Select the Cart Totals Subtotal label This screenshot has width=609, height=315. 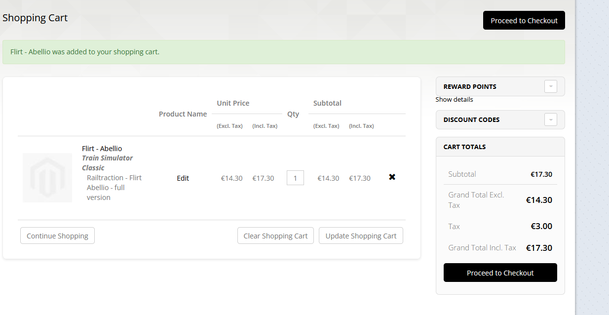point(462,174)
